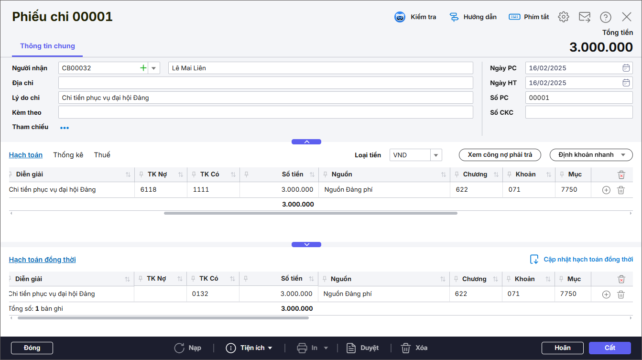642x360 pixels.
Task: Delete the Hạch toán row with trash icon
Action: point(621,190)
